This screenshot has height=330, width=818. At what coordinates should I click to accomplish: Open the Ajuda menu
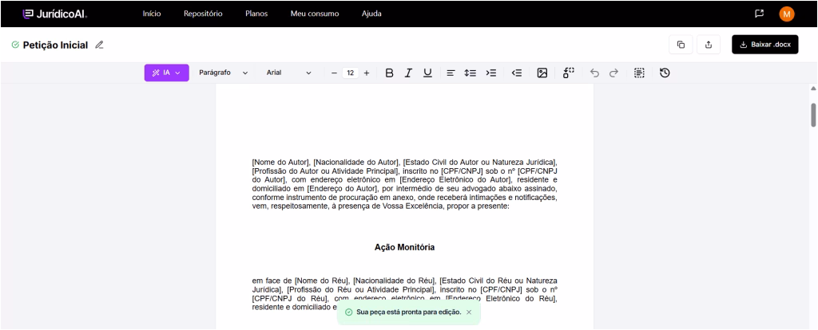(371, 14)
